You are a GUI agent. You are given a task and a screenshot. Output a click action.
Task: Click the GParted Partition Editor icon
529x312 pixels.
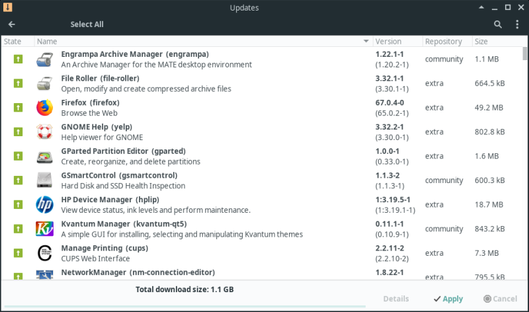(x=44, y=156)
